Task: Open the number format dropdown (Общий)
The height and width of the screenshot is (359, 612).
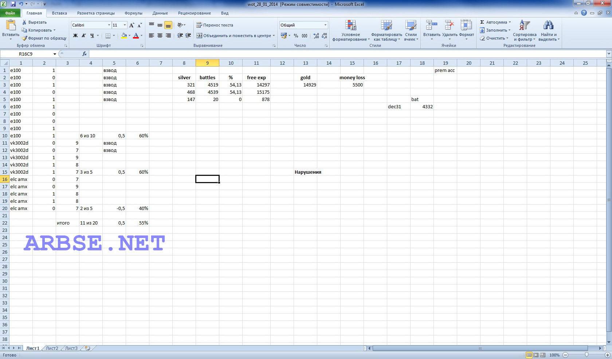Action: 325,25
